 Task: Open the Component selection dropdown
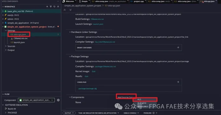point(36,100)
